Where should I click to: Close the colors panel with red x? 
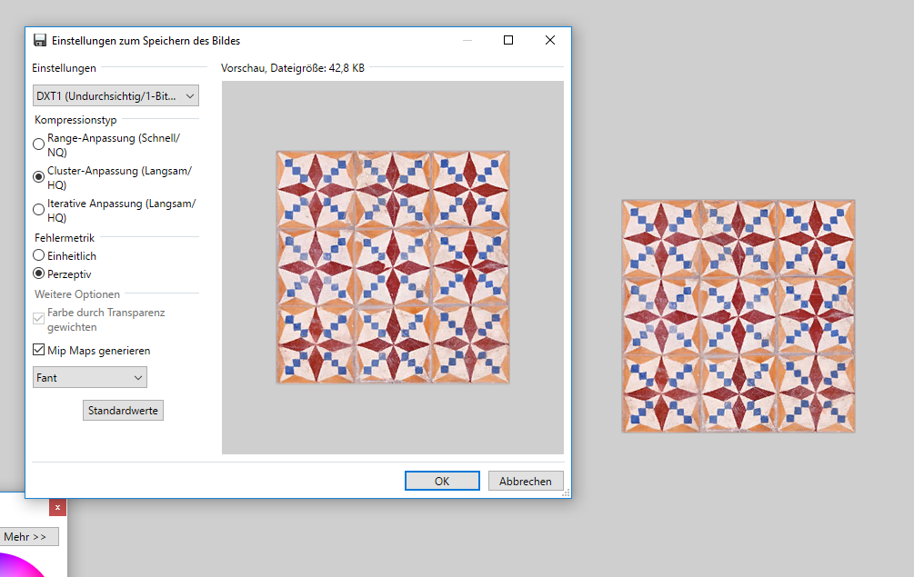point(57,508)
